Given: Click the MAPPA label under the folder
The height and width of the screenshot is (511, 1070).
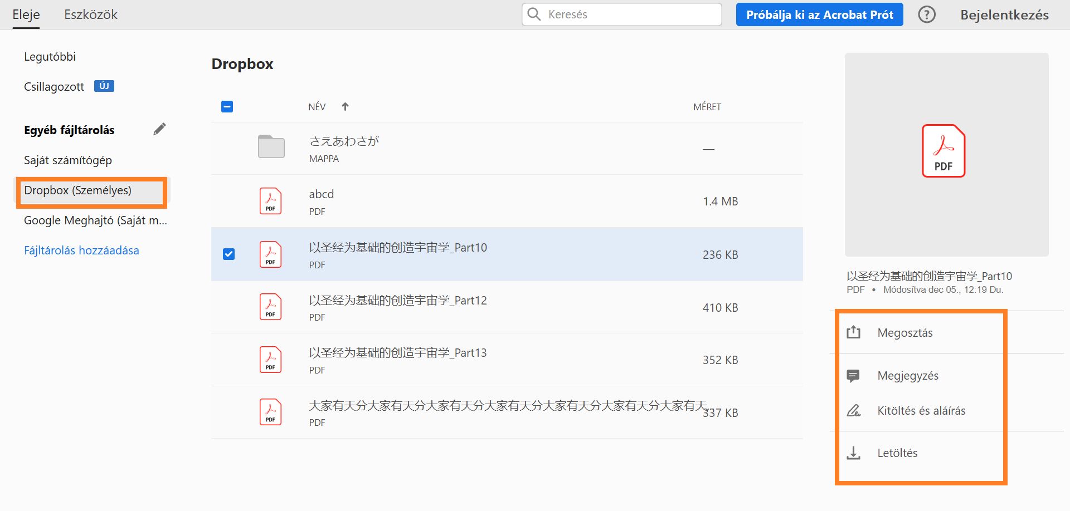Looking at the screenshot, I should (x=324, y=159).
